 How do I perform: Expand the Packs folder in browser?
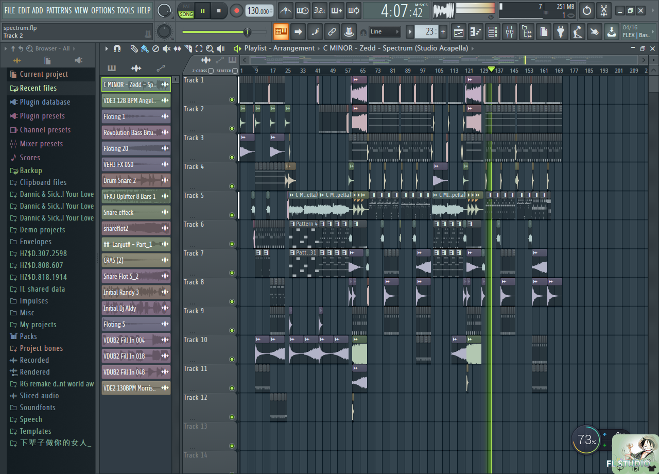(28, 336)
